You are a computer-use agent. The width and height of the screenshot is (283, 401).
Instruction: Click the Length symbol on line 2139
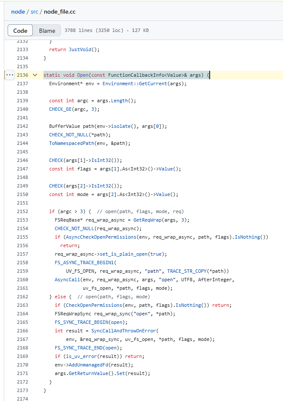pyautogui.click(x=119, y=101)
